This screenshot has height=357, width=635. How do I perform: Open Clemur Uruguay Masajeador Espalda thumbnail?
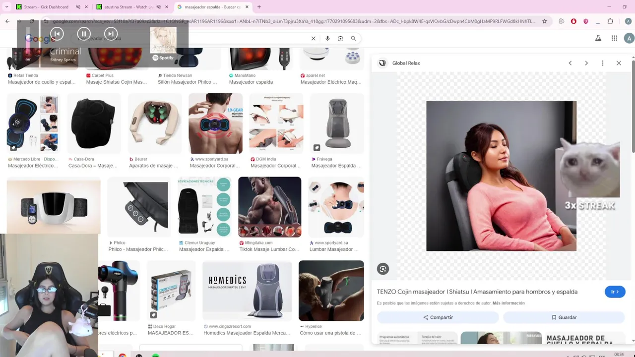pos(204,207)
